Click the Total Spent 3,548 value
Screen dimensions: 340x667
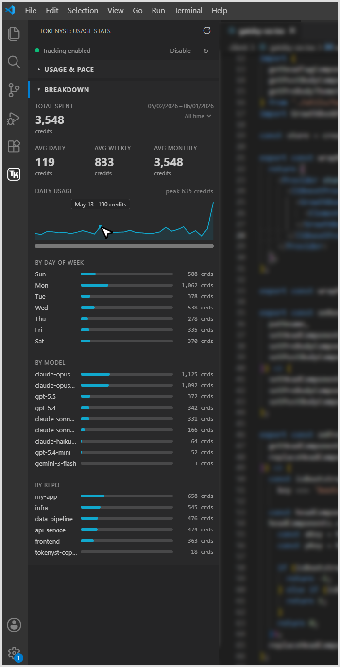click(x=50, y=120)
